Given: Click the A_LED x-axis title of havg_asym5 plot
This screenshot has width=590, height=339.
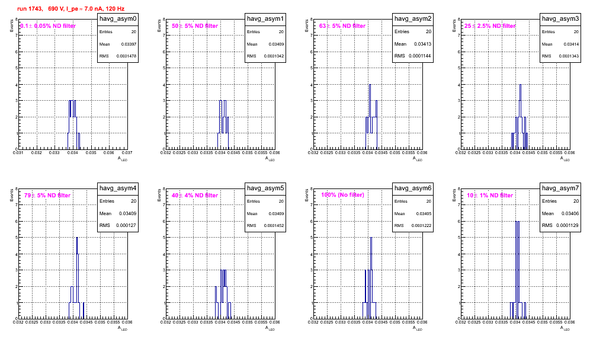Looking at the screenshot, I should coord(270,328).
